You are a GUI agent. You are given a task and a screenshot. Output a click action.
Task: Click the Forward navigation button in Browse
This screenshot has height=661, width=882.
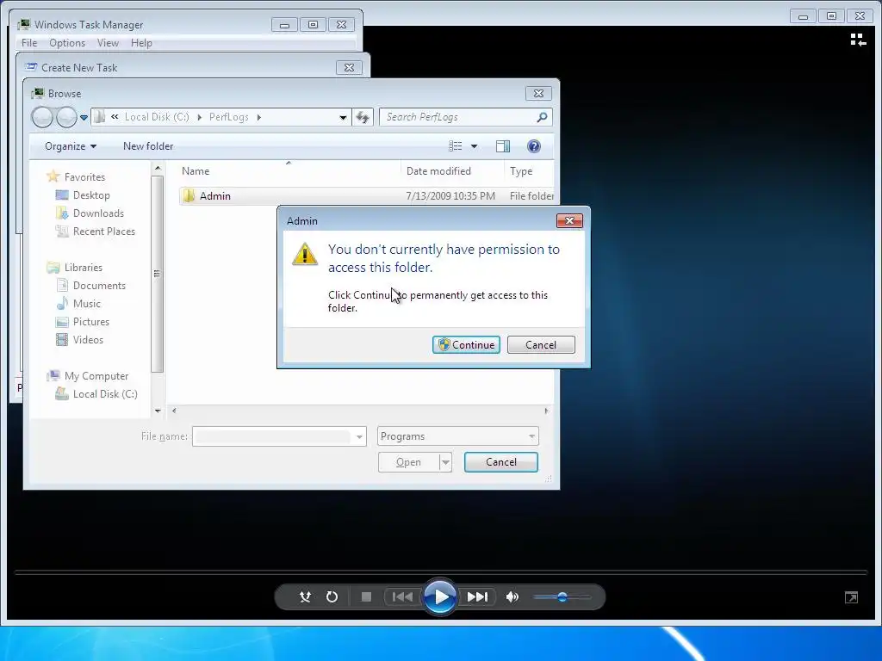66,117
